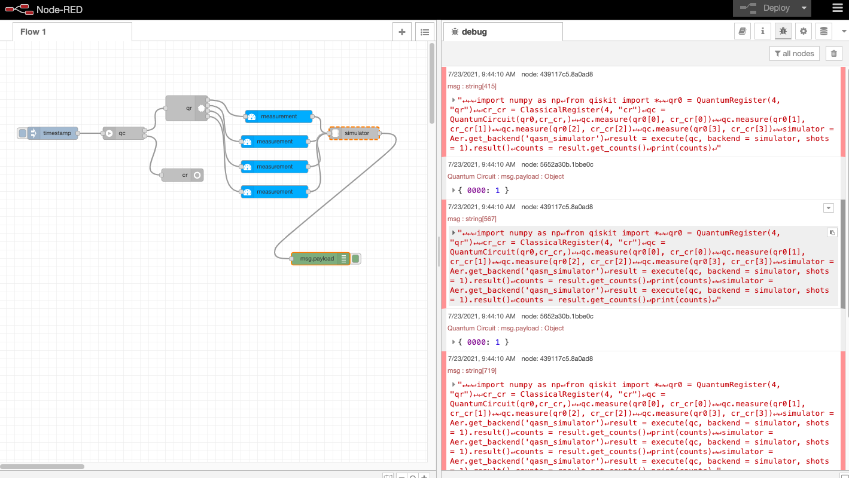Open the help book icon in sidebar
The image size is (849, 478).
tap(743, 31)
